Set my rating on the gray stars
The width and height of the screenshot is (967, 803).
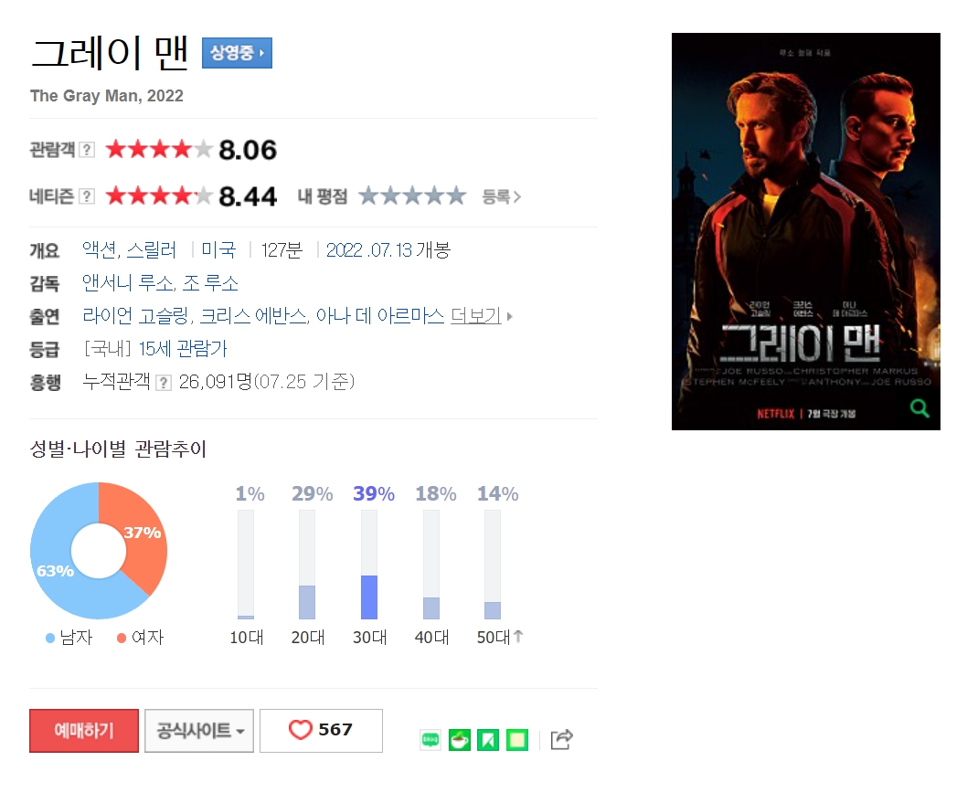coord(412,196)
